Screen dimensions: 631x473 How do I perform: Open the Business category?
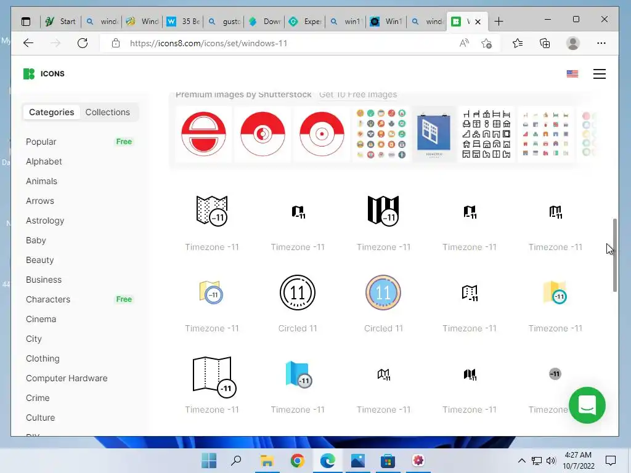[x=44, y=280]
